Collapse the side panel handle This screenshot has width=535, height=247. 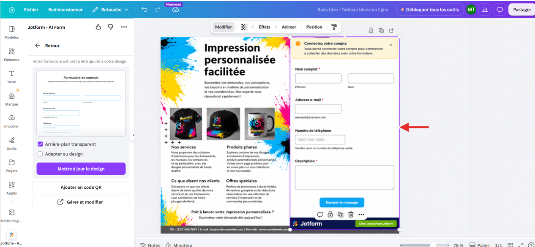point(134,136)
